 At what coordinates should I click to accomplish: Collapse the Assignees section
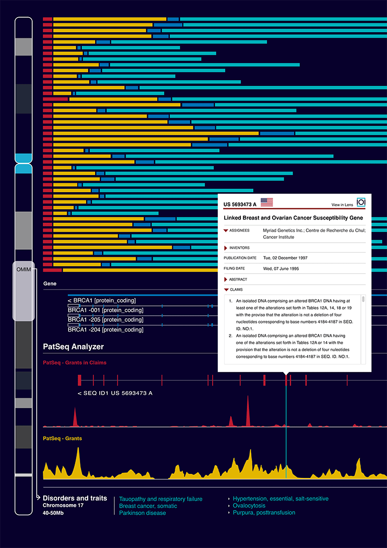(x=226, y=230)
